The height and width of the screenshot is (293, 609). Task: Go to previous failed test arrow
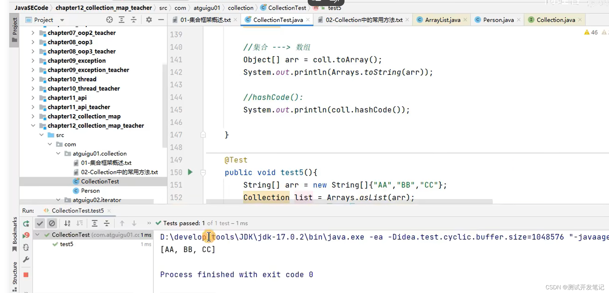122,223
